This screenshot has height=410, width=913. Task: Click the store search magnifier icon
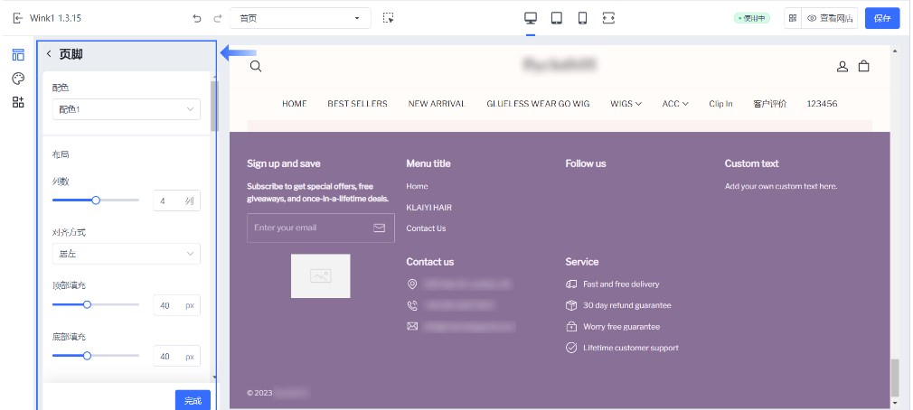[256, 65]
